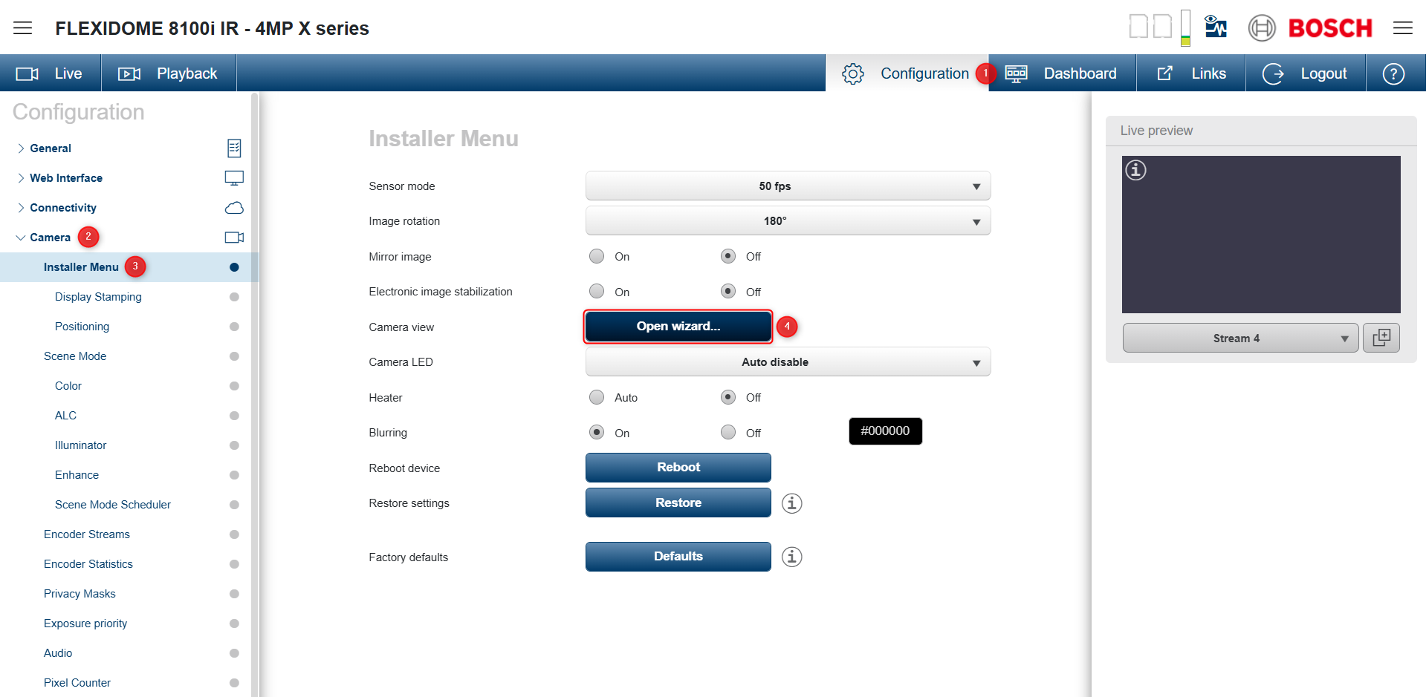1426x697 pixels.
Task: Click the status dot beside Installer Menu
Action: click(234, 267)
